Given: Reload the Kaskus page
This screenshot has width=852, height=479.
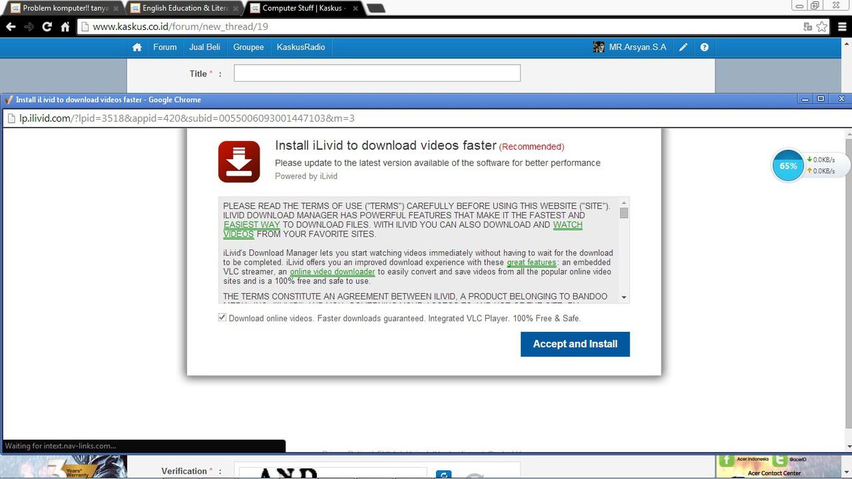Looking at the screenshot, I should pyautogui.click(x=47, y=27).
